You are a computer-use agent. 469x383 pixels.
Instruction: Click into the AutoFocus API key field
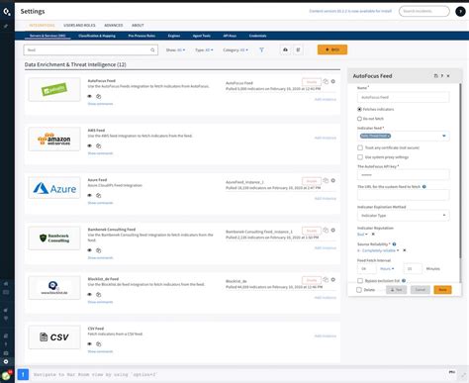403,175
